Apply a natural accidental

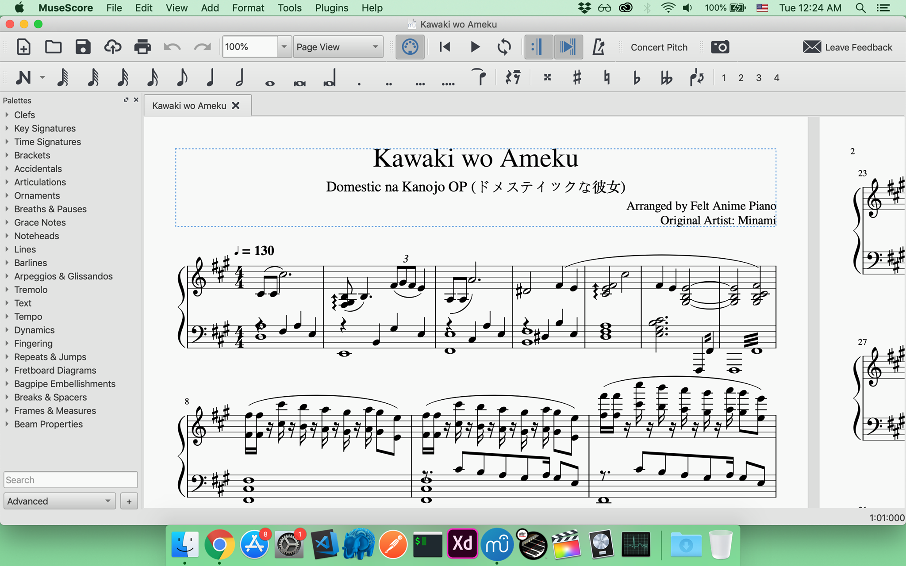tap(607, 78)
